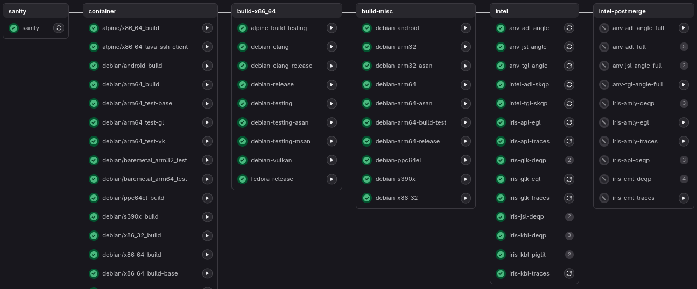697x289 pixels.
Task: Retry the anv-adl-angle job
Action: 569,28
